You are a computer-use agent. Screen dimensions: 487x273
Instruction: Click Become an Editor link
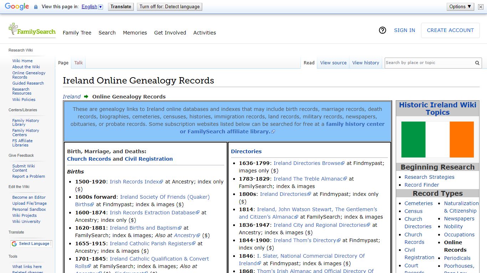tap(29, 197)
